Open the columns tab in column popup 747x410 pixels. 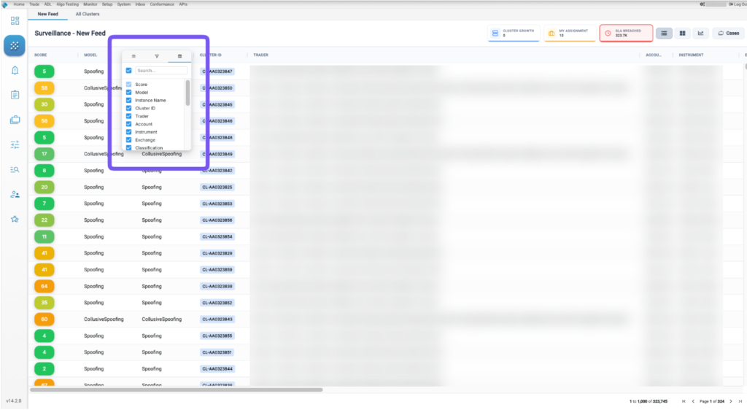pyautogui.click(x=179, y=56)
